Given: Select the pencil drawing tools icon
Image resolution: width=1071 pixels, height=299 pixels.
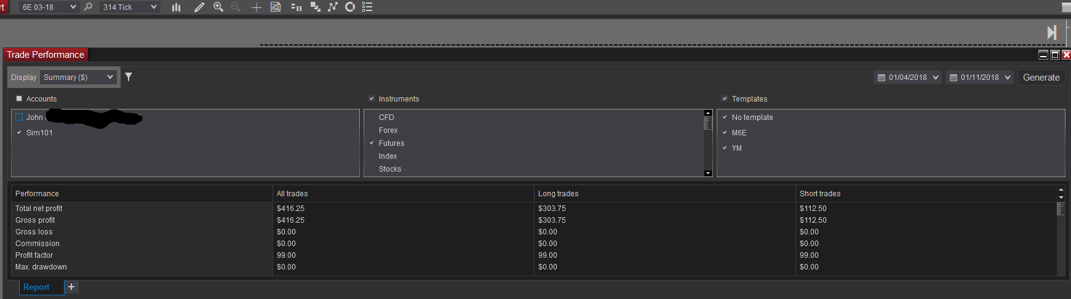Looking at the screenshot, I should pyautogui.click(x=199, y=7).
